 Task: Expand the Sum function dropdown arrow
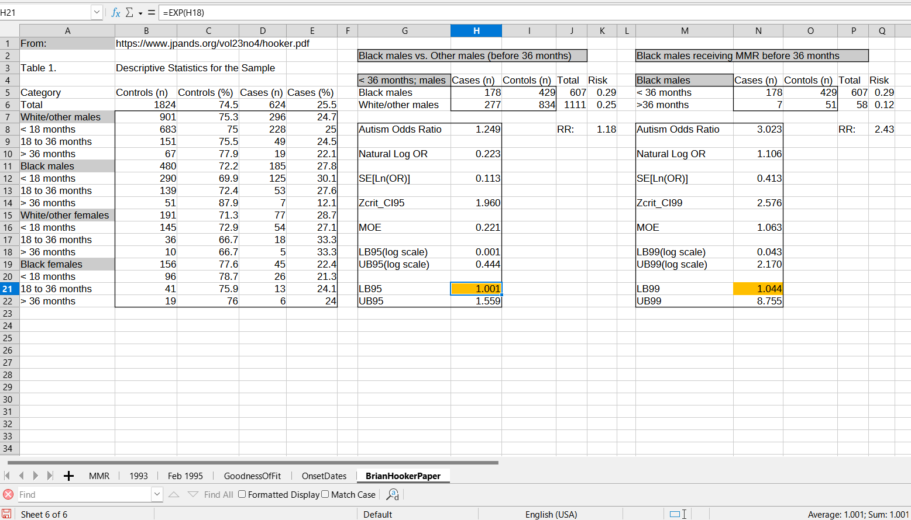pyautogui.click(x=140, y=13)
